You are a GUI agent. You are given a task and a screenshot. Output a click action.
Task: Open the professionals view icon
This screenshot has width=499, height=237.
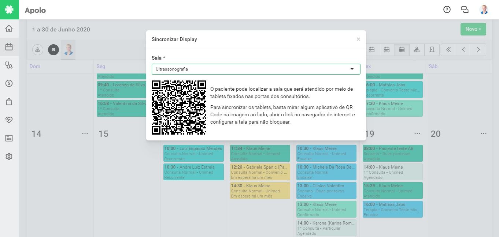tap(417, 50)
